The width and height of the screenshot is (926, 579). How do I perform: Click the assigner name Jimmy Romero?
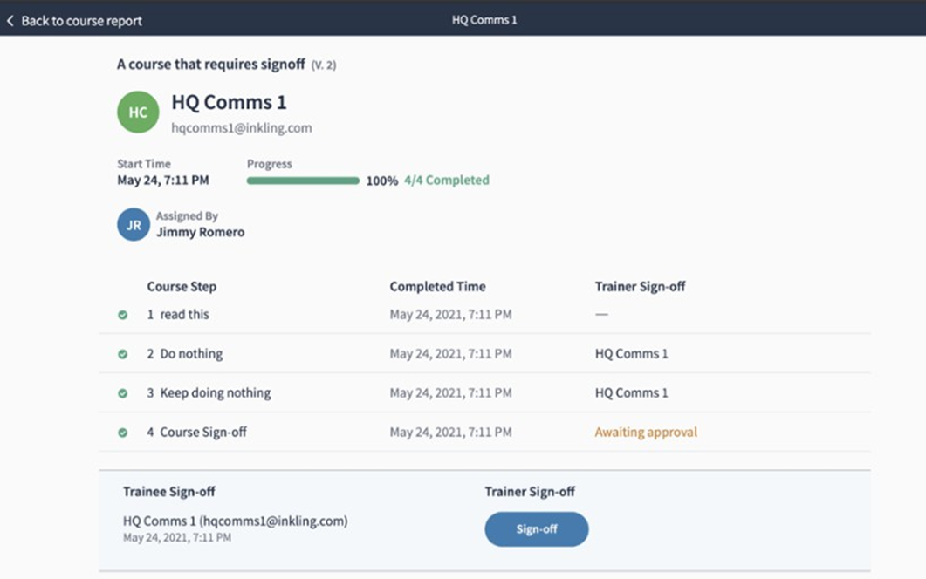(x=200, y=232)
